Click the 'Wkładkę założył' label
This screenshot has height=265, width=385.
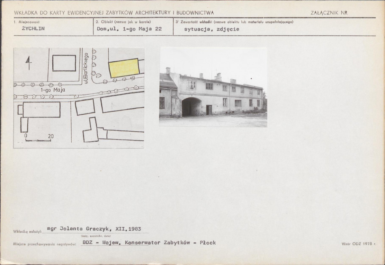click(x=27, y=231)
